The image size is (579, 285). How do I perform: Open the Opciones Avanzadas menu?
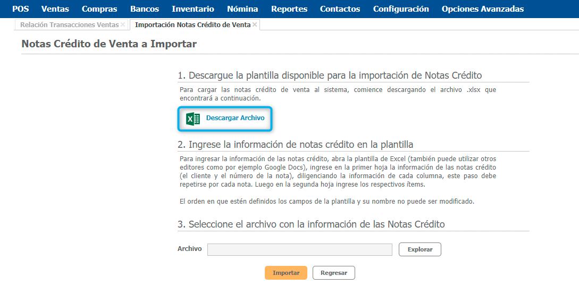[483, 9]
